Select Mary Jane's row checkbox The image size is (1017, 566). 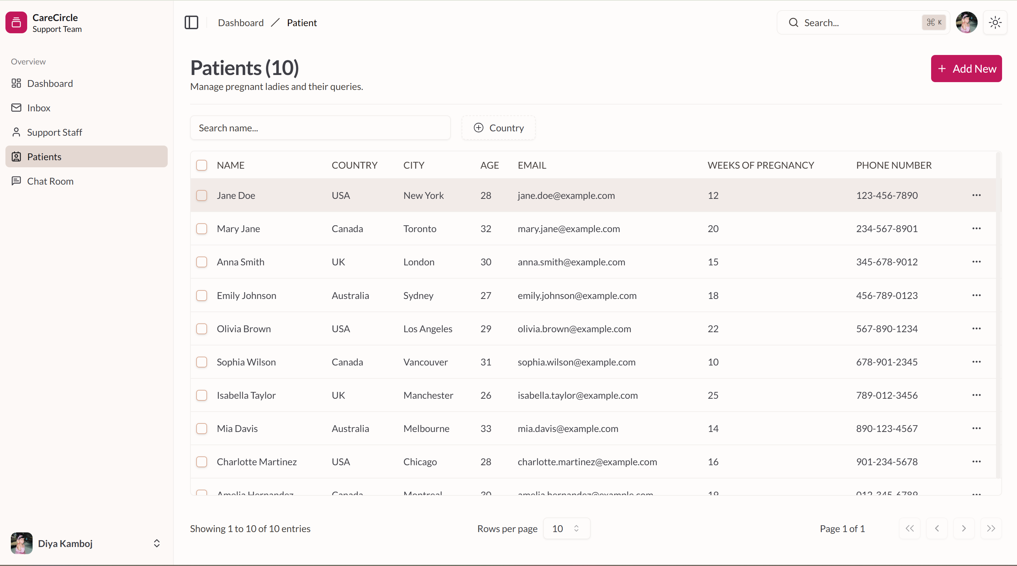202,229
